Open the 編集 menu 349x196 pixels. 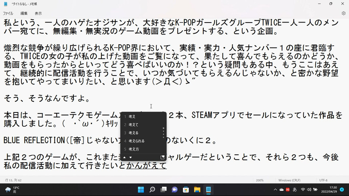click(24, 13)
